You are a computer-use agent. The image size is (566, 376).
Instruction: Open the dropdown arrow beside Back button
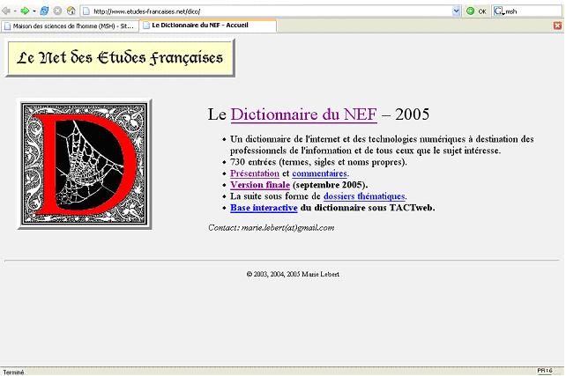pyautogui.click(x=15, y=11)
